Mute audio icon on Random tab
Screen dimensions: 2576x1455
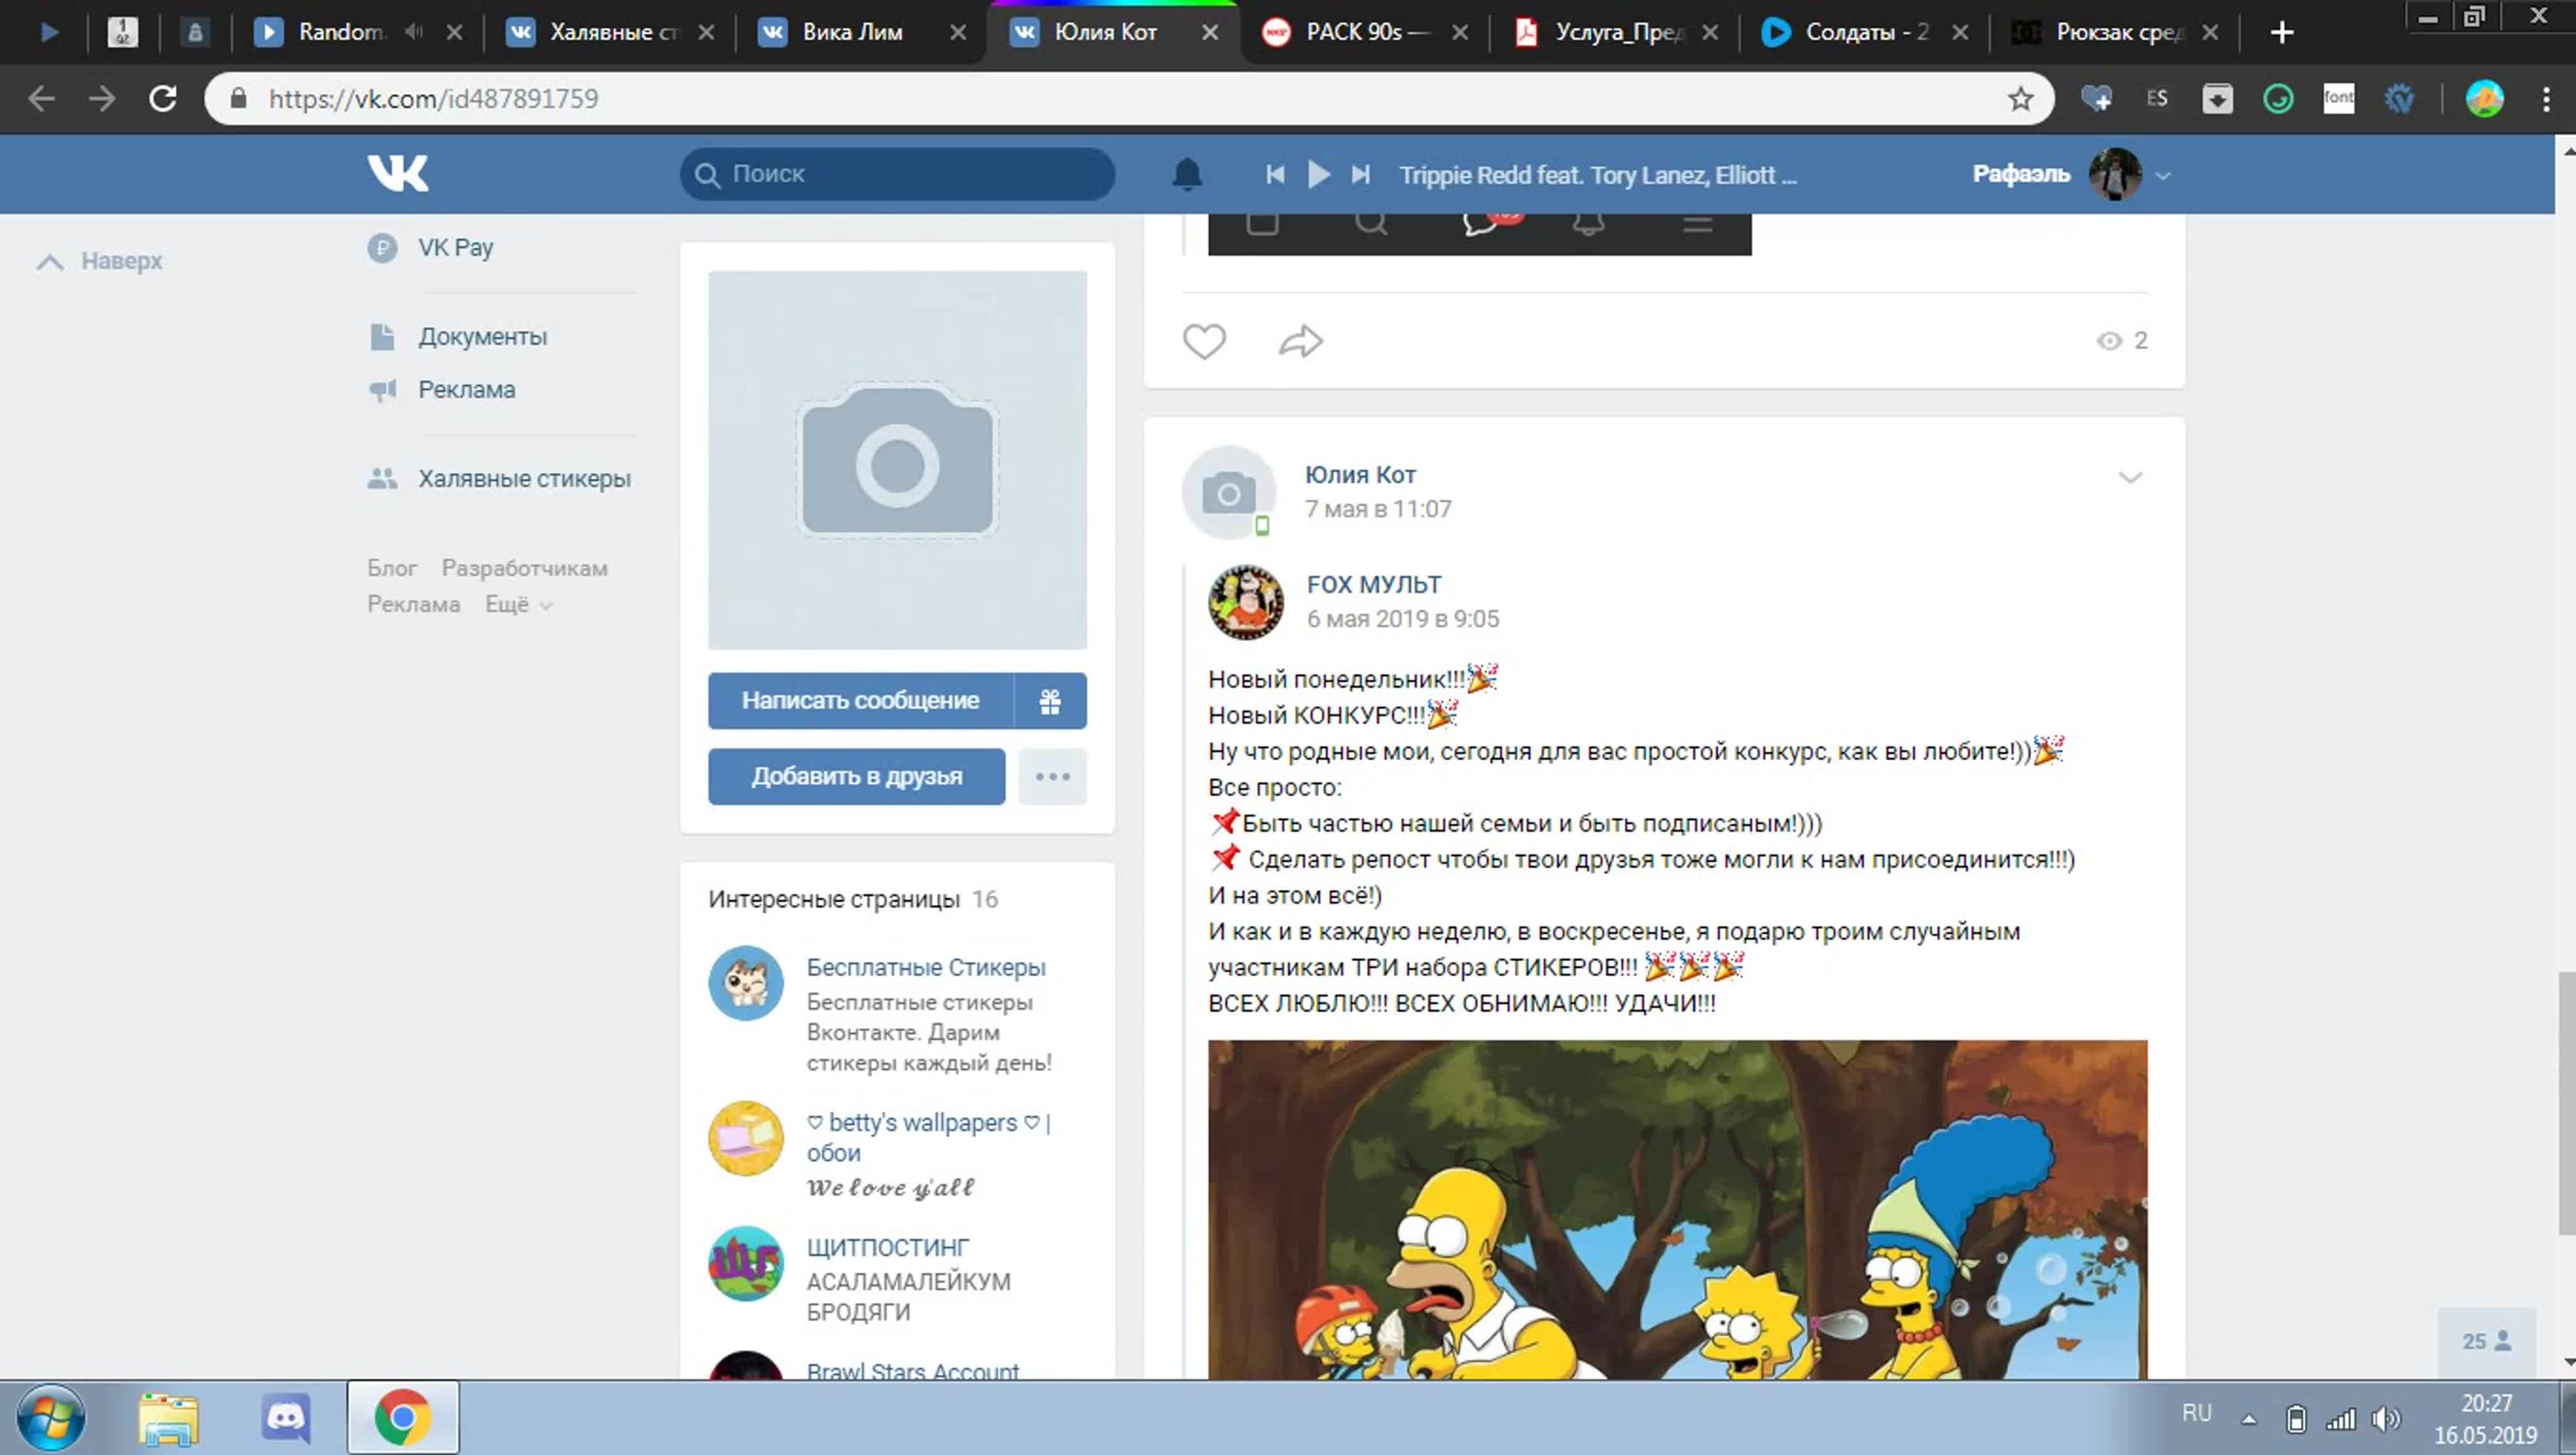(414, 32)
